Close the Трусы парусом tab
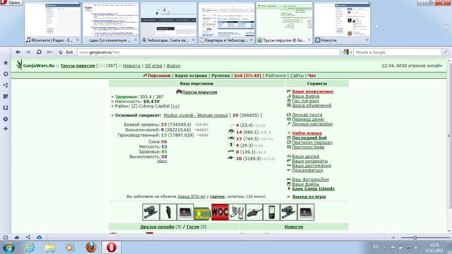 (x=309, y=40)
